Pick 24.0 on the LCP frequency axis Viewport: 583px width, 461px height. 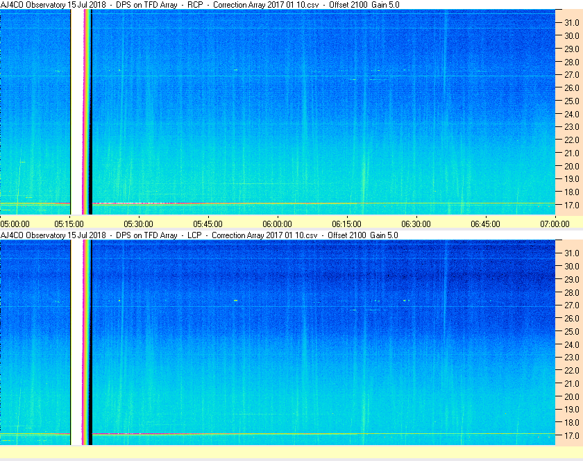pos(572,344)
